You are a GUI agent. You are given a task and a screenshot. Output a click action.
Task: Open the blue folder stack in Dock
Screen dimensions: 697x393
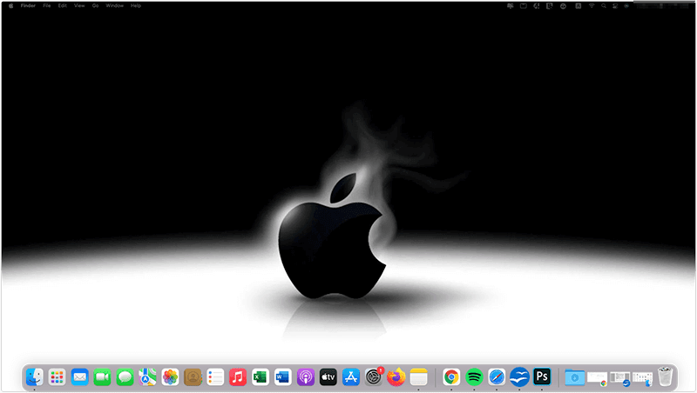[574, 376]
